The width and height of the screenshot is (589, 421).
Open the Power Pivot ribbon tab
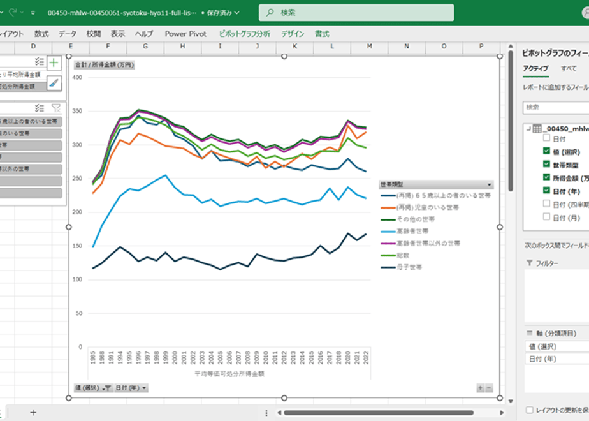tap(185, 34)
